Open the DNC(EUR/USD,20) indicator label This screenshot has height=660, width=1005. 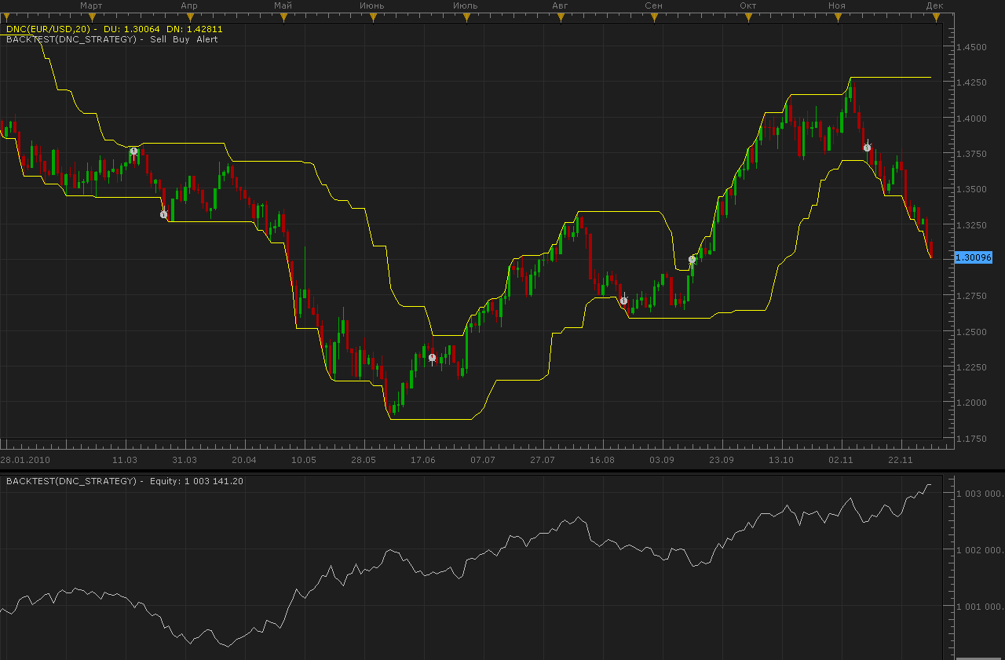pyautogui.click(x=46, y=29)
